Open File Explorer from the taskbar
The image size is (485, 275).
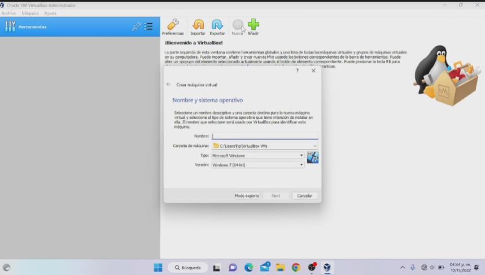pyautogui.click(x=280, y=268)
